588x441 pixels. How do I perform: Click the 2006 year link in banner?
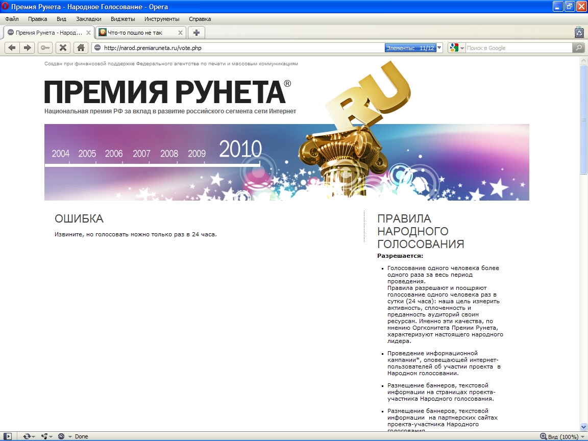coord(114,153)
